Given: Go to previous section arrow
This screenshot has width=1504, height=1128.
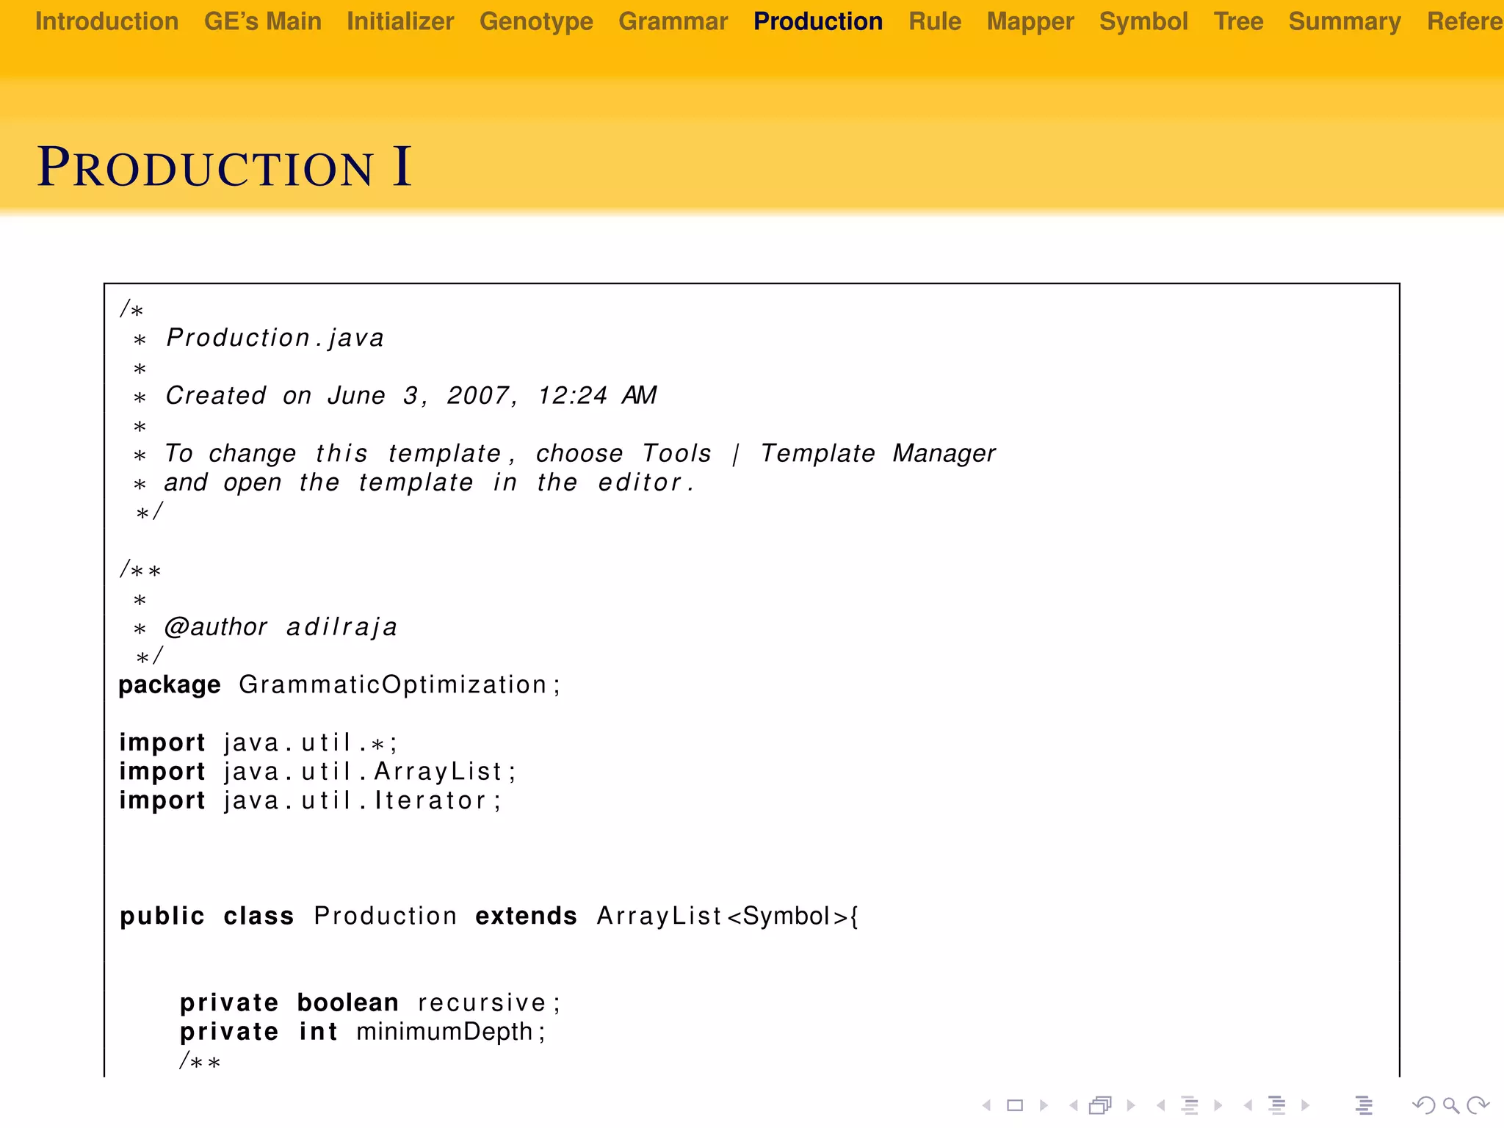Looking at the screenshot, I should pos(1248,1105).
